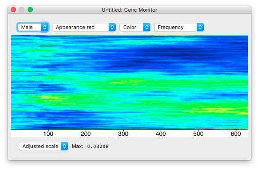Open the Frequency dropdown
This screenshot has width=259, height=170.
click(x=179, y=27)
